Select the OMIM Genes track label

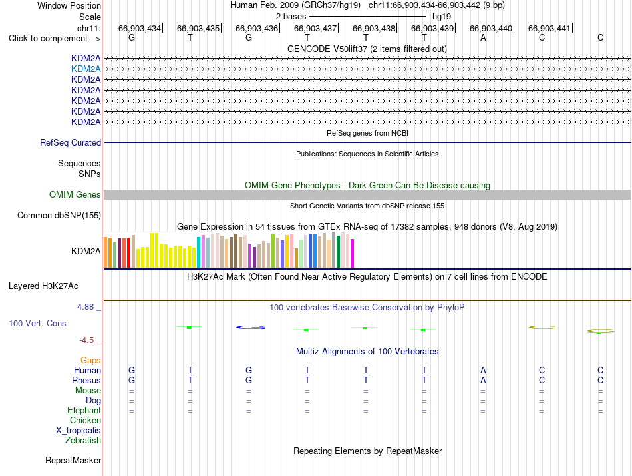(x=75, y=195)
